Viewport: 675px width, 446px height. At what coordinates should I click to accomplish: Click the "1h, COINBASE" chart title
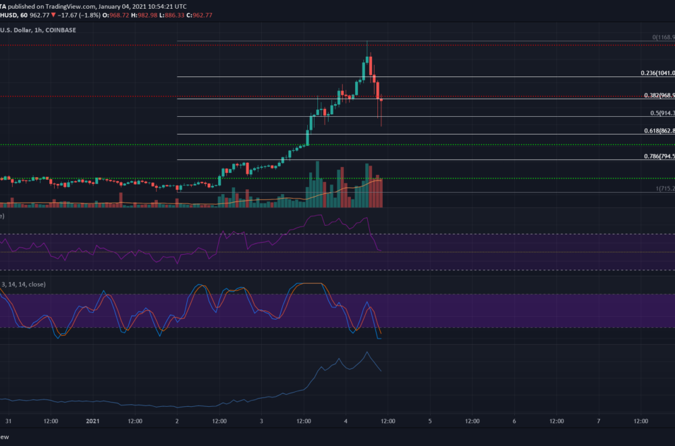tap(55, 30)
